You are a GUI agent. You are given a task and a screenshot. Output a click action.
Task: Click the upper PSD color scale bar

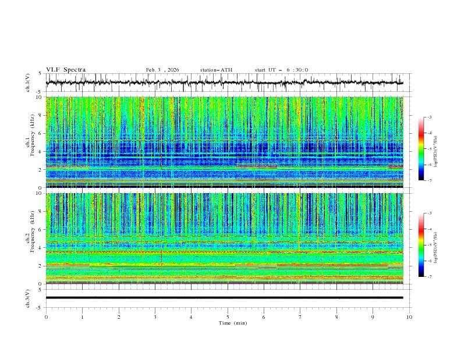click(421, 148)
